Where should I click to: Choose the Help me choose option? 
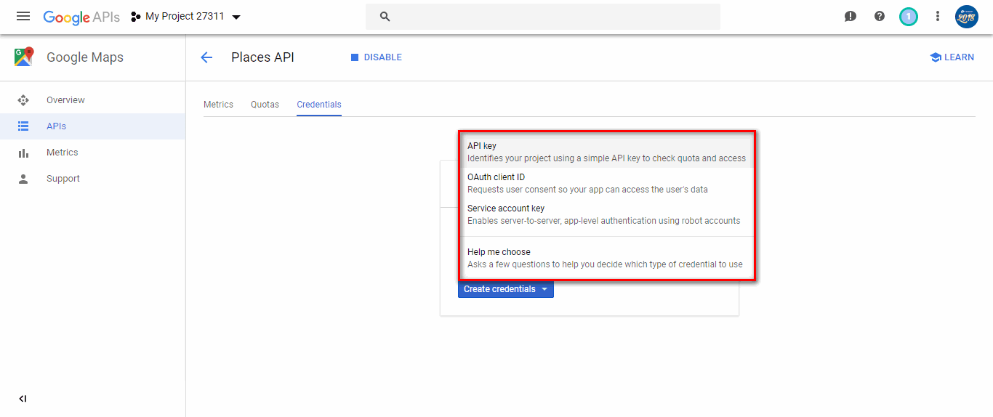607,258
